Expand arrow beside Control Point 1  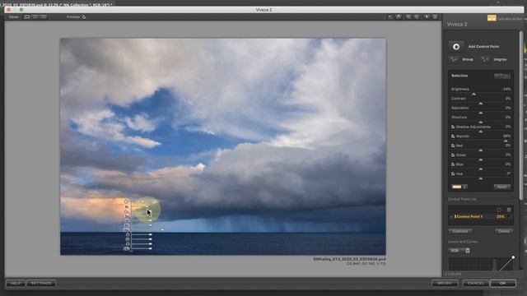point(451,217)
